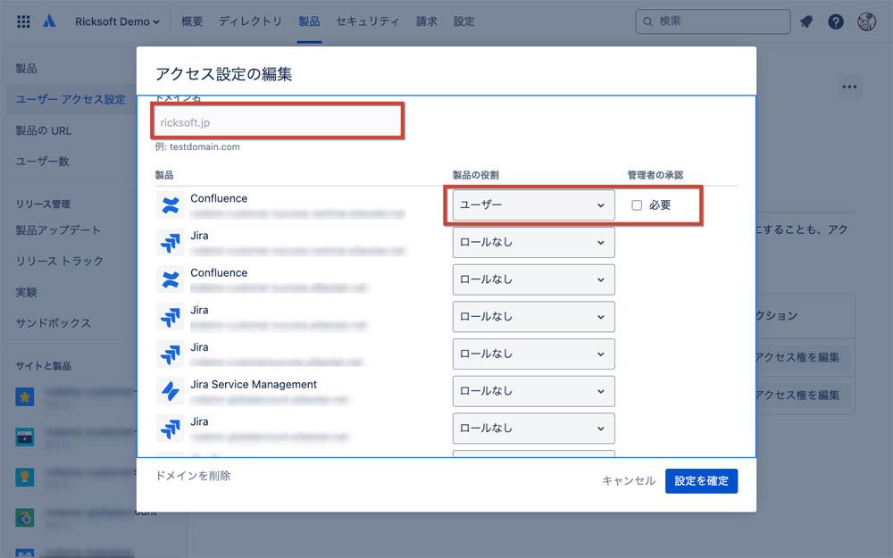Tick the 必要 admin approval checkbox
This screenshot has height=558, width=893.
point(637,205)
